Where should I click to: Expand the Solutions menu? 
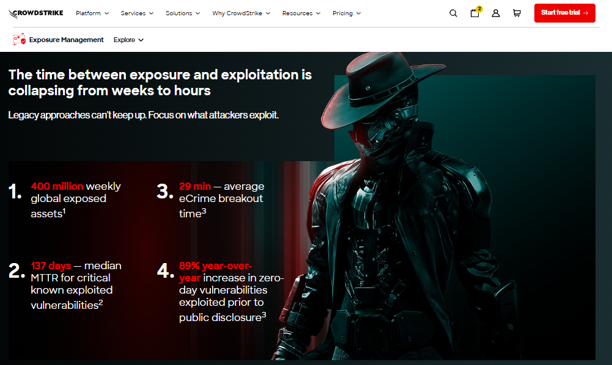coord(183,13)
